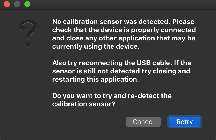
Task: Click the word "USB" in the message
Action: pyautogui.click(x=142, y=63)
